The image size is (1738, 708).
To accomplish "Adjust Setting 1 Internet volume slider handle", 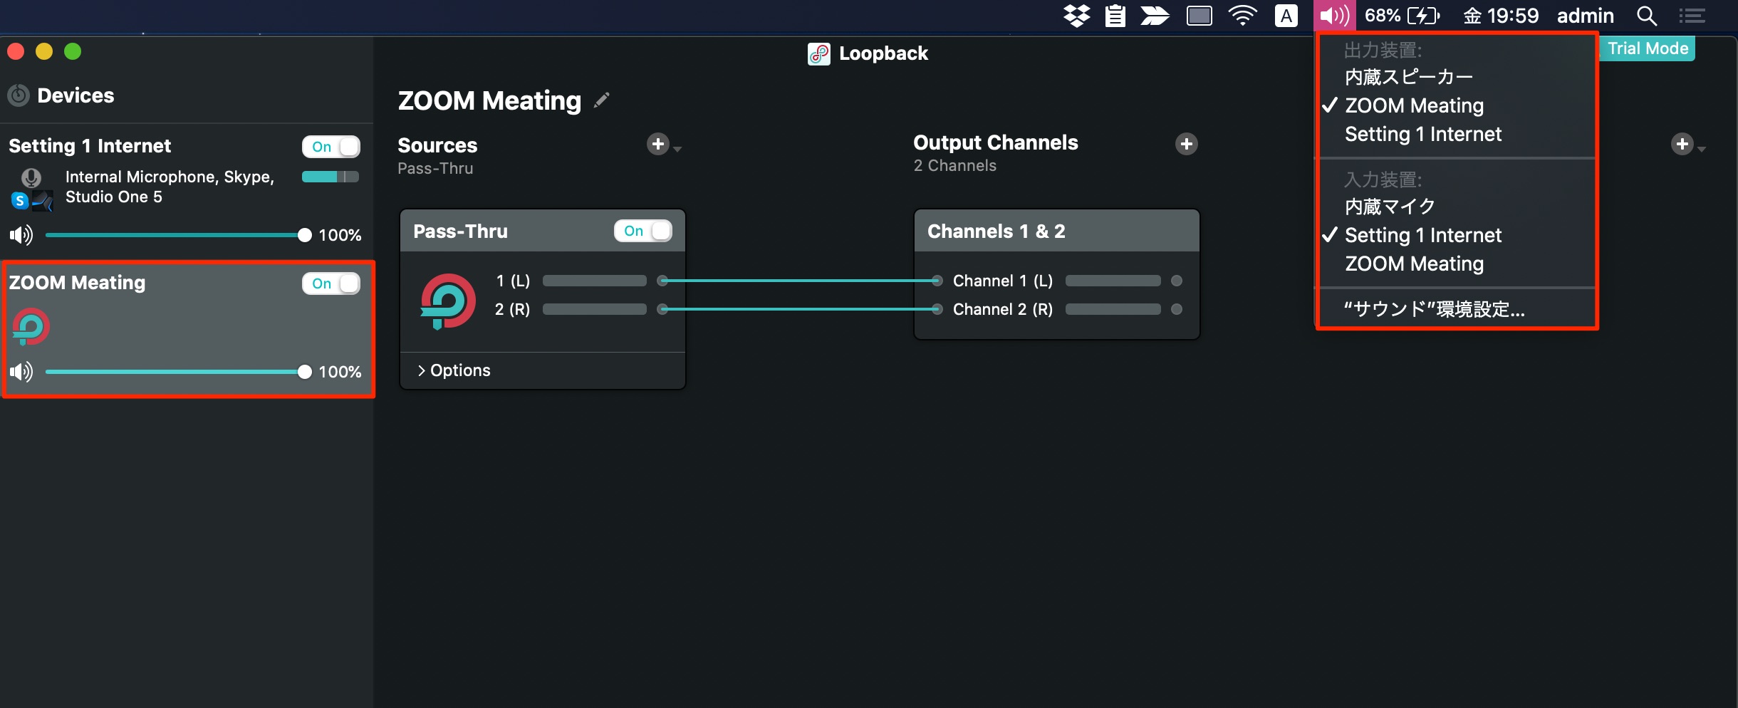I will [x=305, y=235].
